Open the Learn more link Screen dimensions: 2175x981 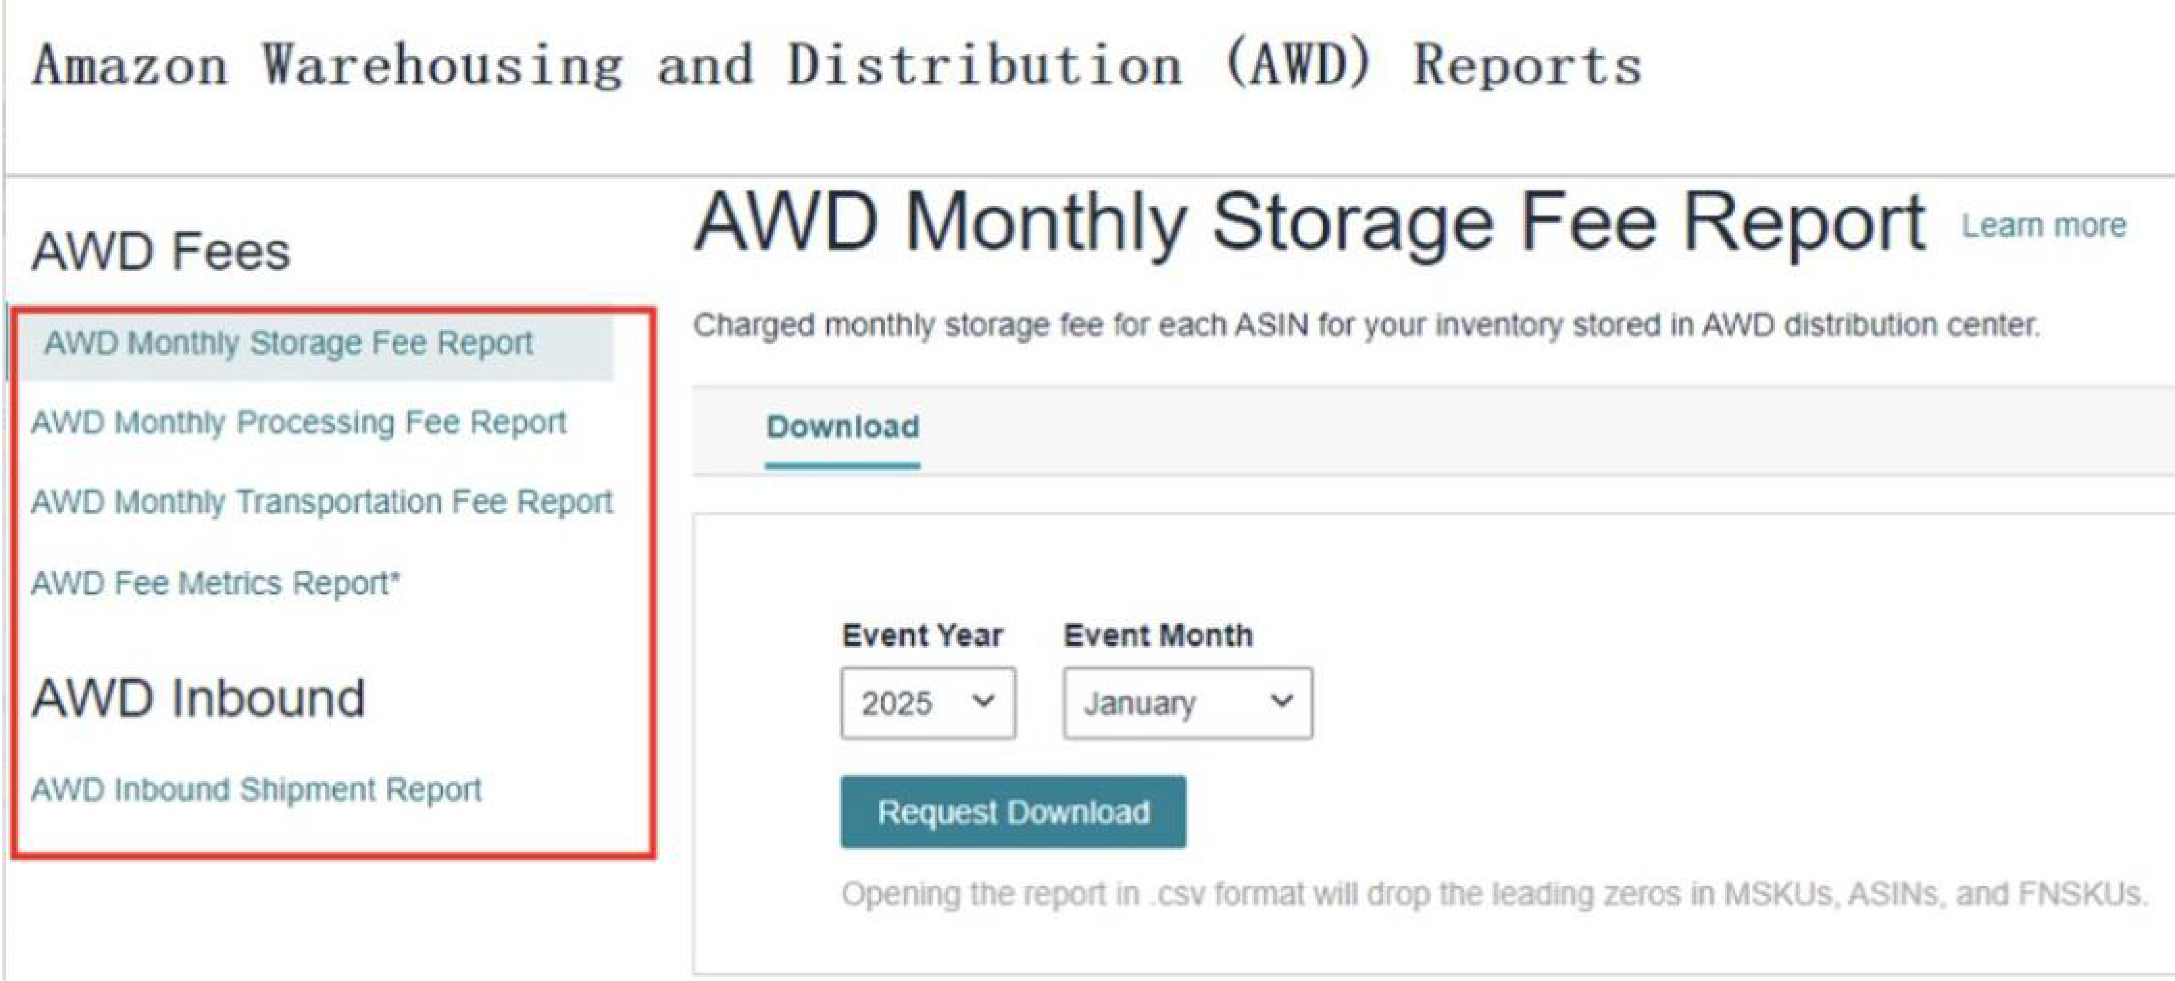coord(2043,225)
